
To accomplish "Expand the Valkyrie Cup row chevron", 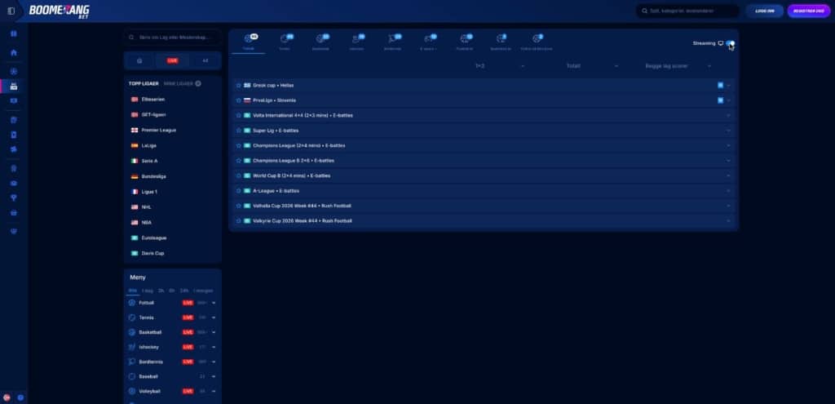I will [728, 220].
